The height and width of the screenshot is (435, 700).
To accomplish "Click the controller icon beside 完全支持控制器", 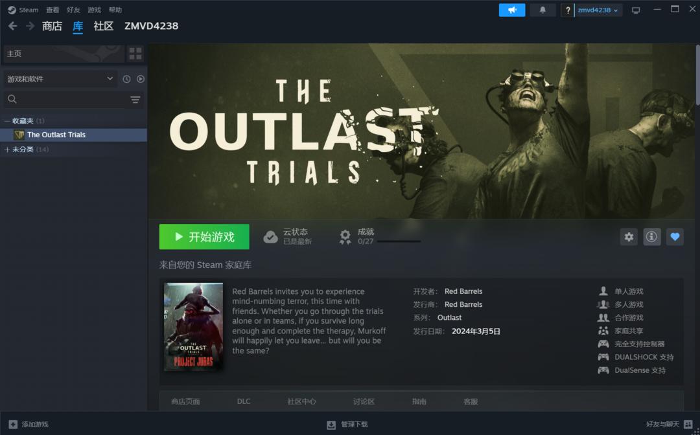I will (603, 344).
